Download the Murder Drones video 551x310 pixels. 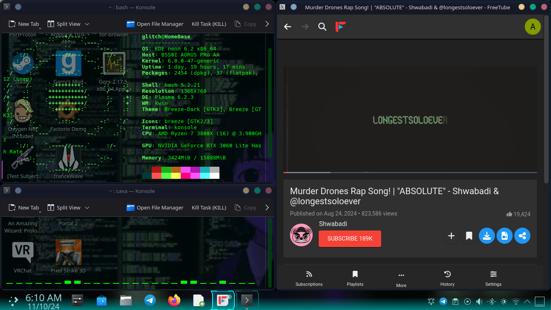point(486,236)
